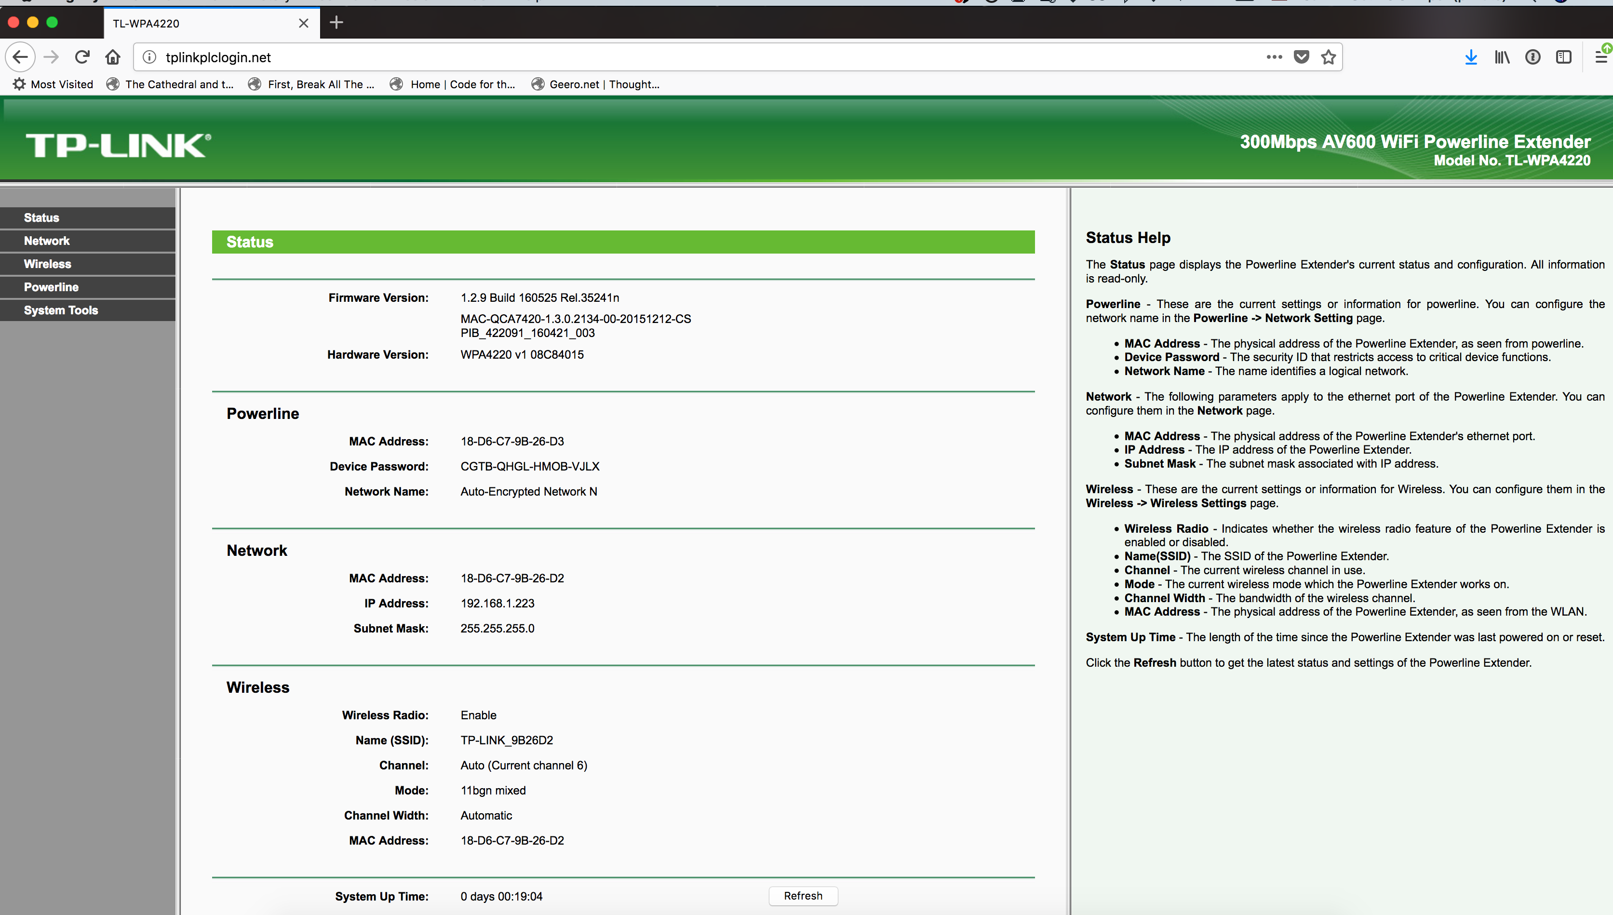Click system up time 0 days value
This screenshot has width=1613, height=915.
pyautogui.click(x=501, y=897)
